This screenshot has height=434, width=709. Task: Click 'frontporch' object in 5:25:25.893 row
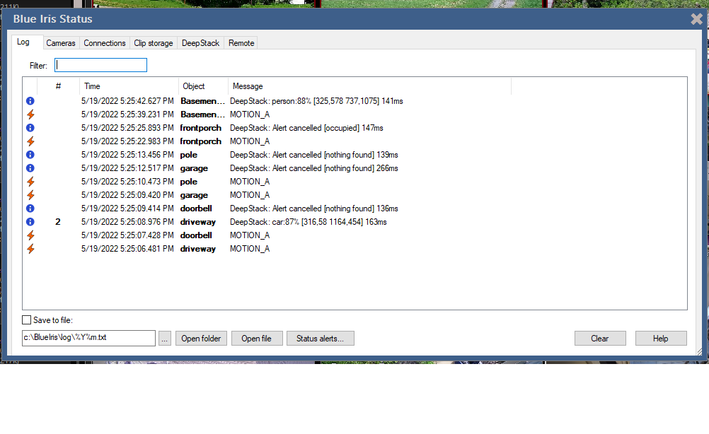(x=201, y=128)
